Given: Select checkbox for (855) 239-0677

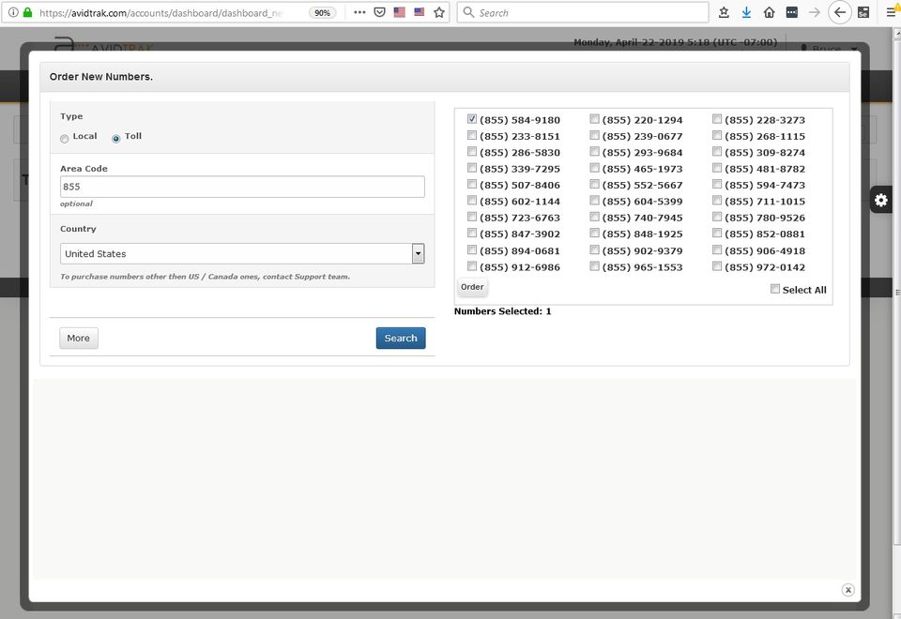Looking at the screenshot, I should (595, 135).
